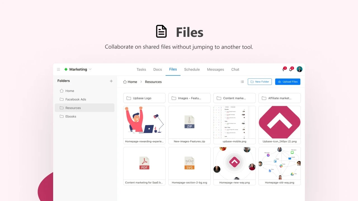The image size is (358, 201).
Task: Open the Schedule tab
Action: [x=192, y=70]
